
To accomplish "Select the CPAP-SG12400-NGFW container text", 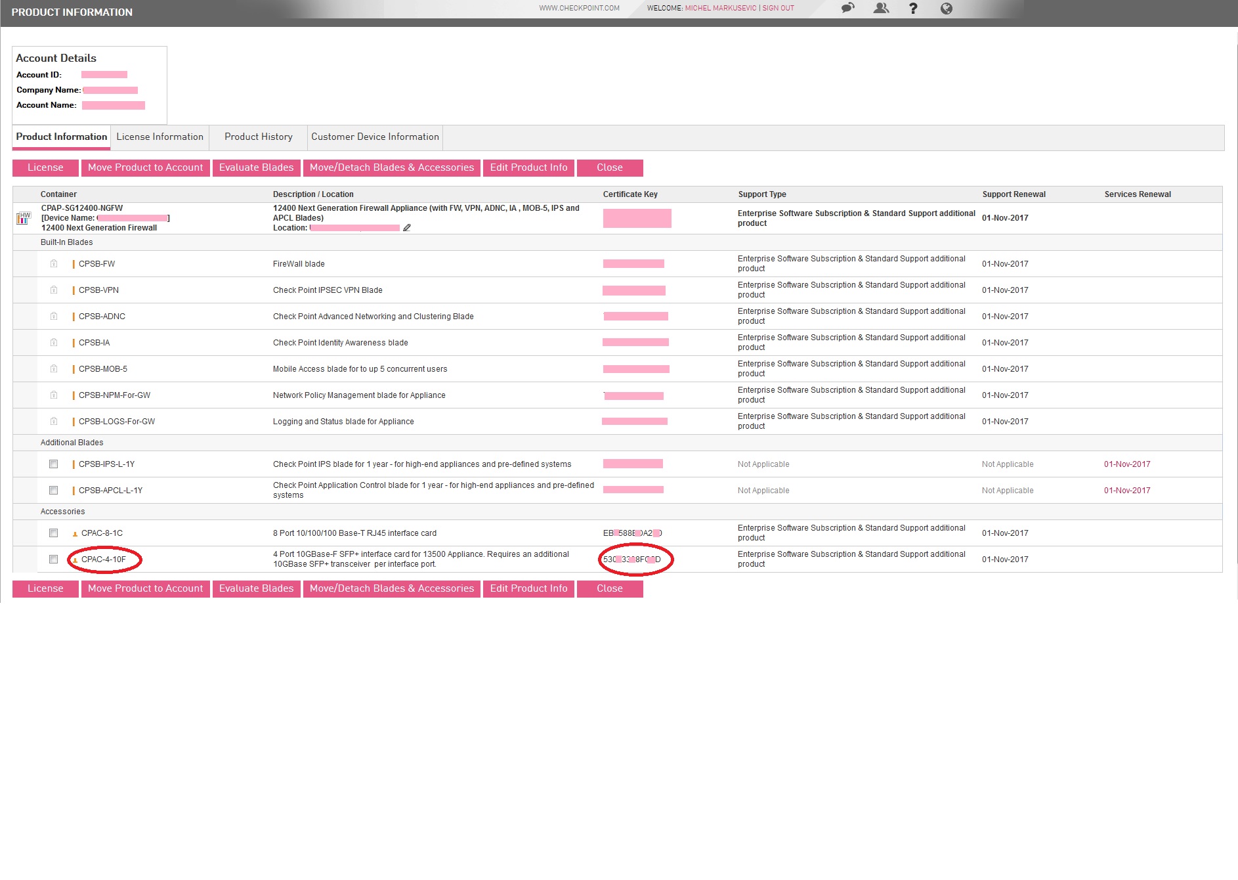I will pyautogui.click(x=82, y=208).
